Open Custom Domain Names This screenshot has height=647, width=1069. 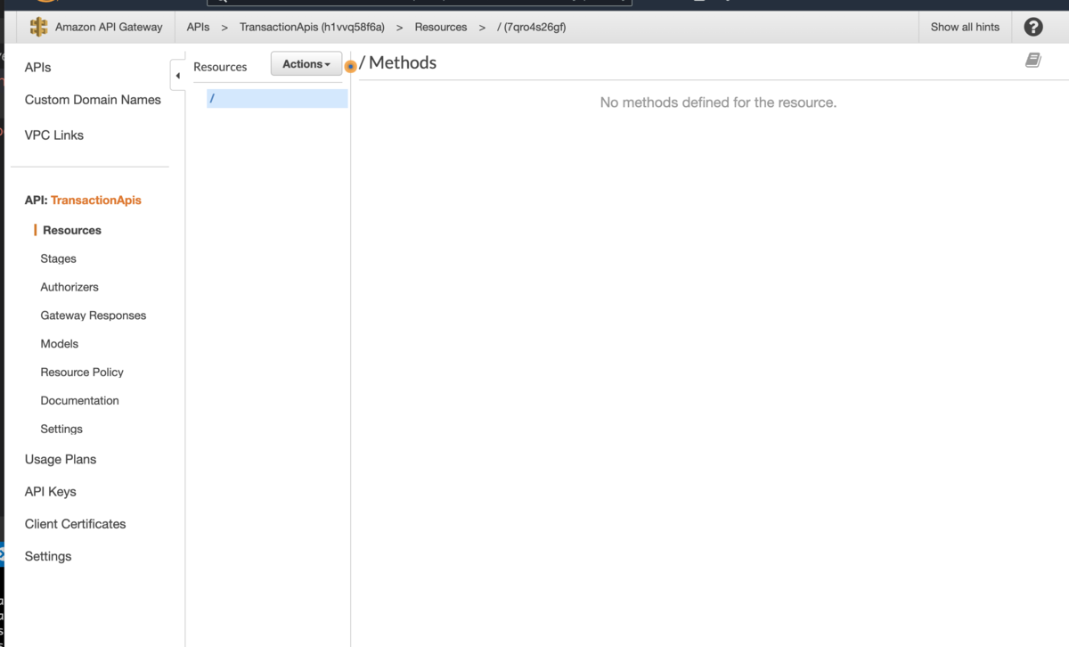tap(93, 100)
